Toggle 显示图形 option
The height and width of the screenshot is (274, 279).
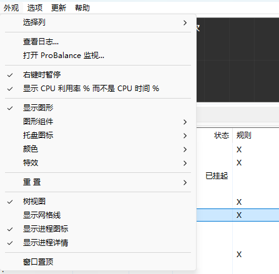98,108
